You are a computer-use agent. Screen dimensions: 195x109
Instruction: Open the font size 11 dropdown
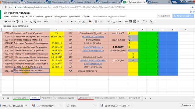pos(64,21)
